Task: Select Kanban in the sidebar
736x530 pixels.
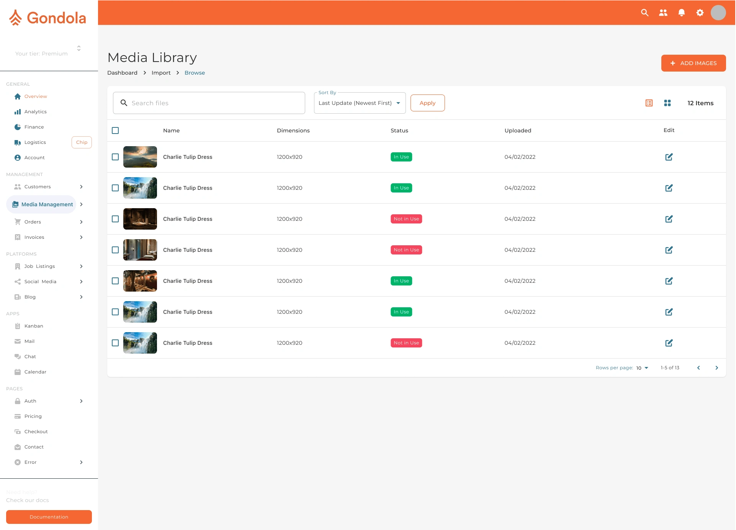Action: coord(34,326)
